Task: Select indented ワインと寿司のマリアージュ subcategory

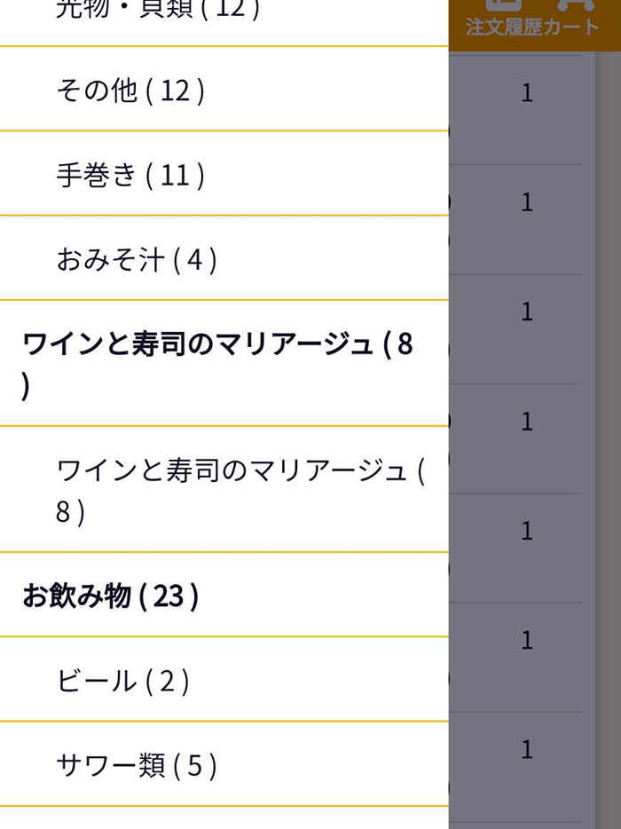Action: click(240, 488)
